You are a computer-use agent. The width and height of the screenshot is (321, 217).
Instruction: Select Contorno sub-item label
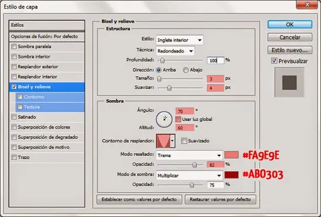(x=34, y=97)
